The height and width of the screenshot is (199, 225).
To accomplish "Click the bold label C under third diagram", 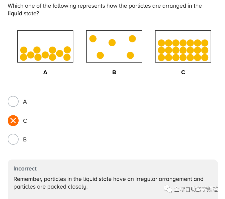I will 183,72.
